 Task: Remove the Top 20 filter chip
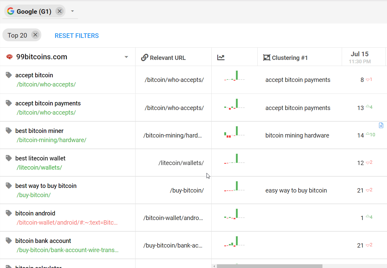[35, 35]
